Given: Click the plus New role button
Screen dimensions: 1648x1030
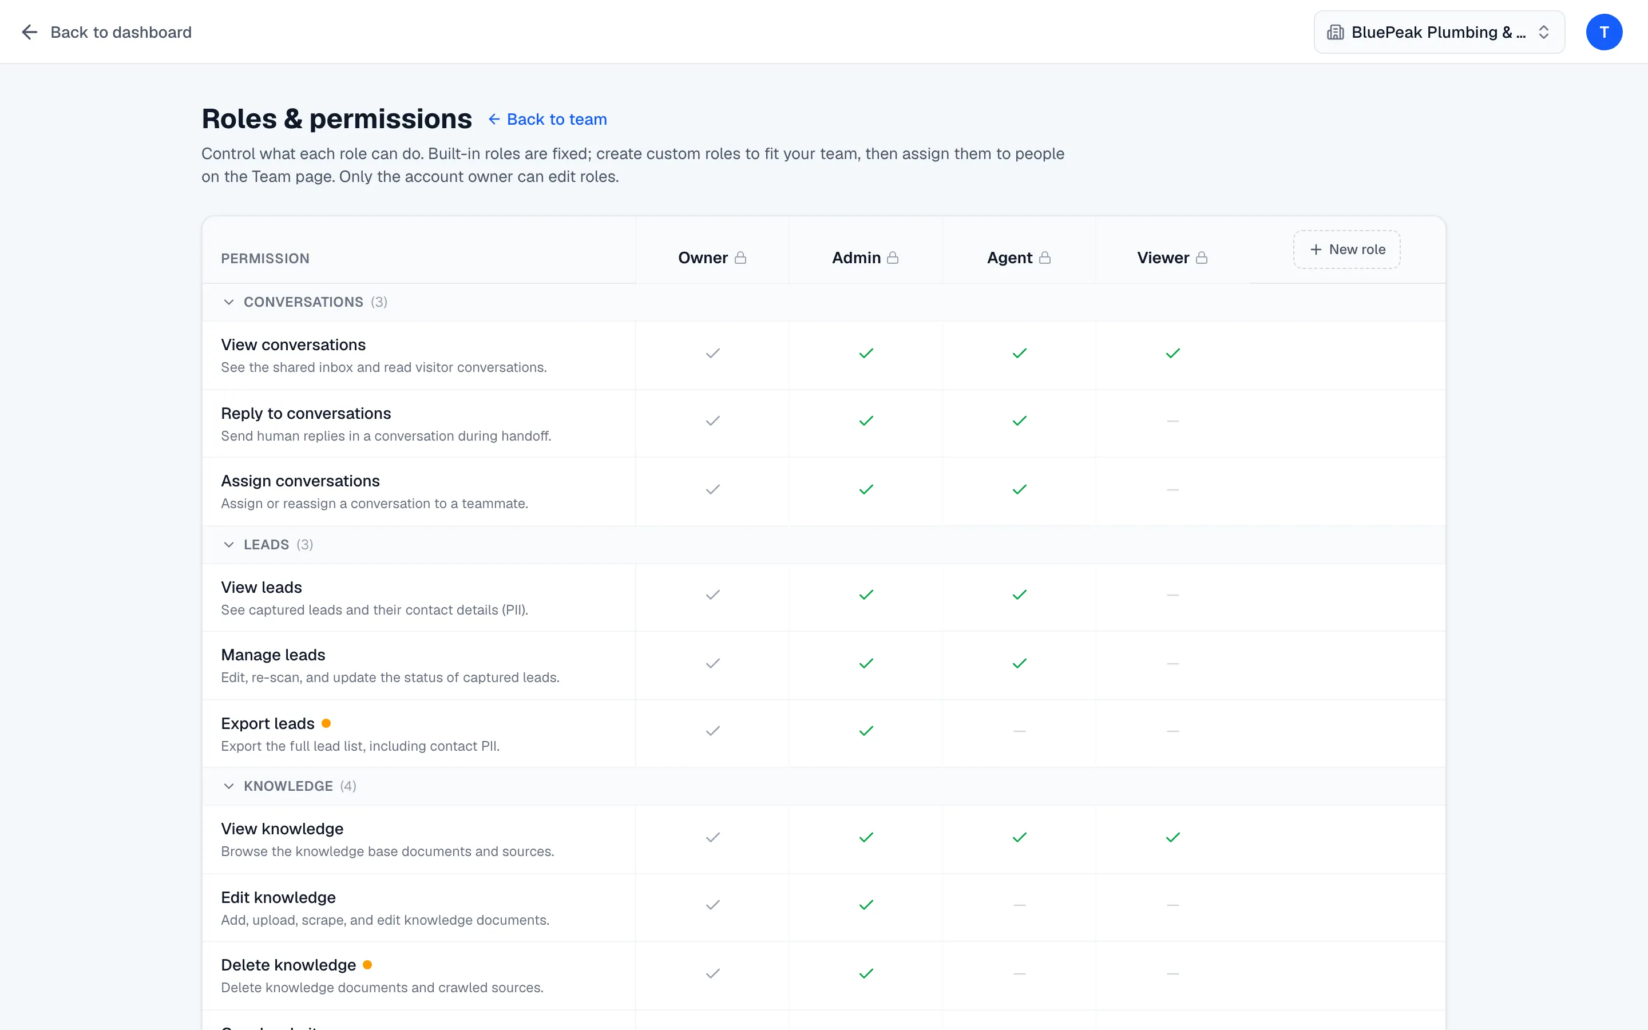Looking at the screenshot, I should [1346, 249].
